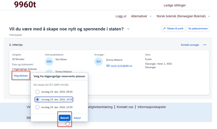Viewport: 217px width, 129px height.
Task: Click '3 tilgjengelige tidsluker' text
Action: (x=24, y=69)
